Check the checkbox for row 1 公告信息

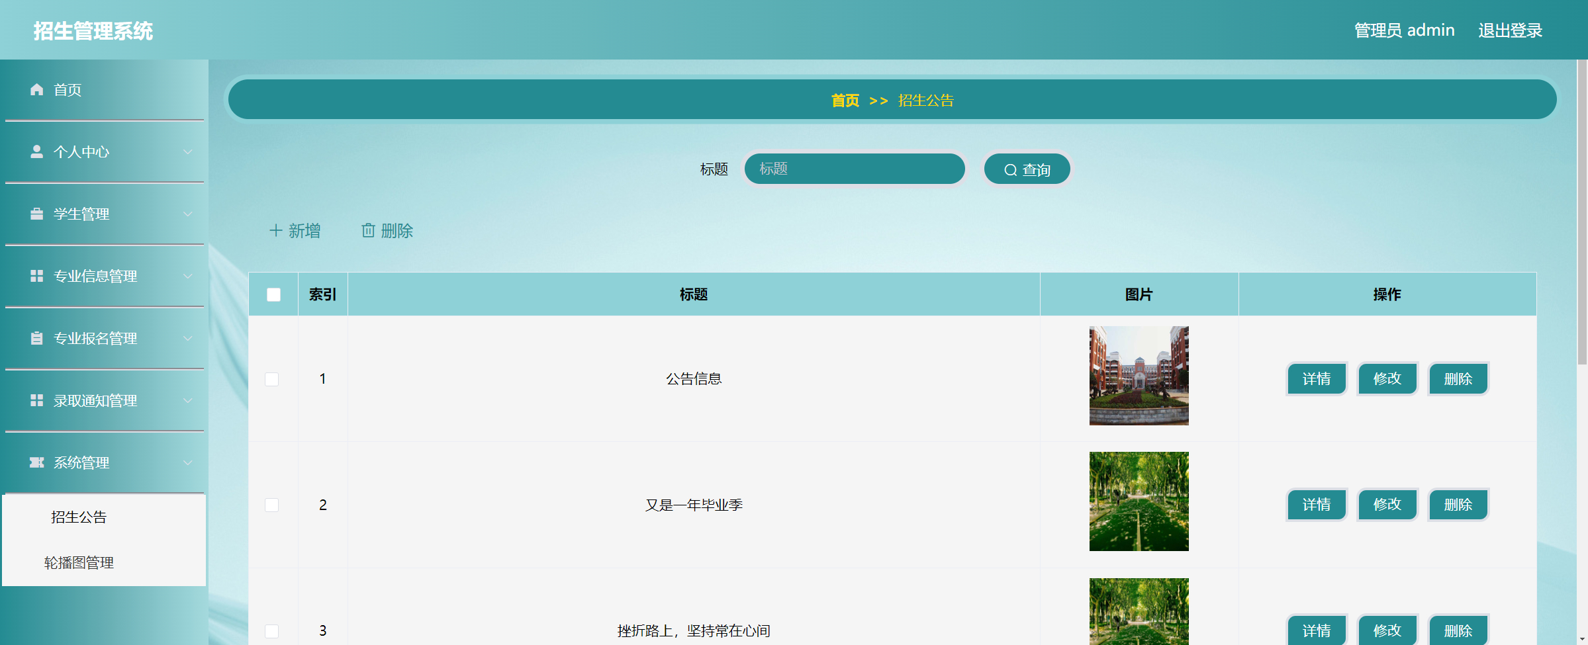[272, 378]
